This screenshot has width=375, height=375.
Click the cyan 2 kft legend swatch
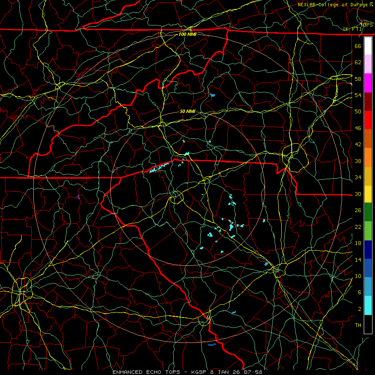(368, 305)
